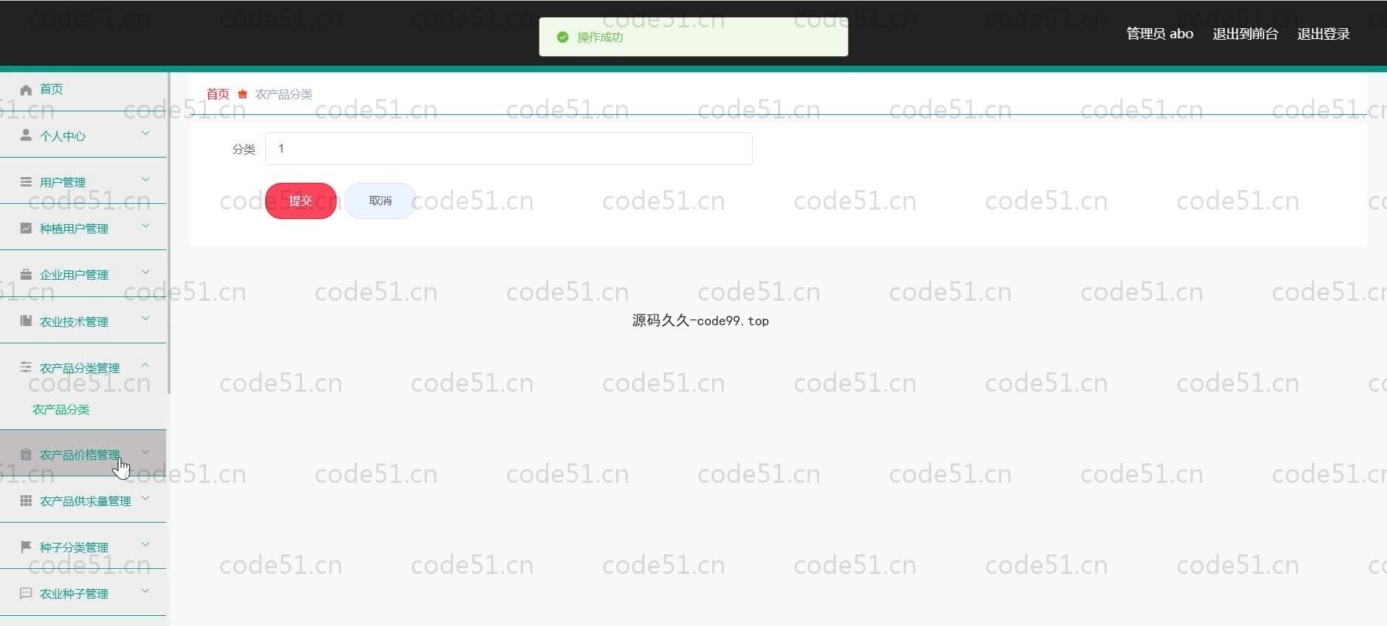
Task: Open the 用户管理 menu
Action: [83, 181]
